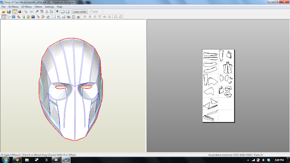Click the colored bar chart icon

68,17
